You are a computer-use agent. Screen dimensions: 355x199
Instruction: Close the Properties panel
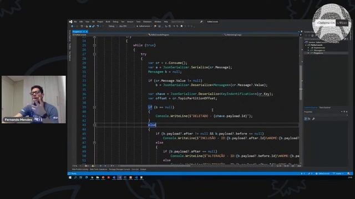pos(347,112)
